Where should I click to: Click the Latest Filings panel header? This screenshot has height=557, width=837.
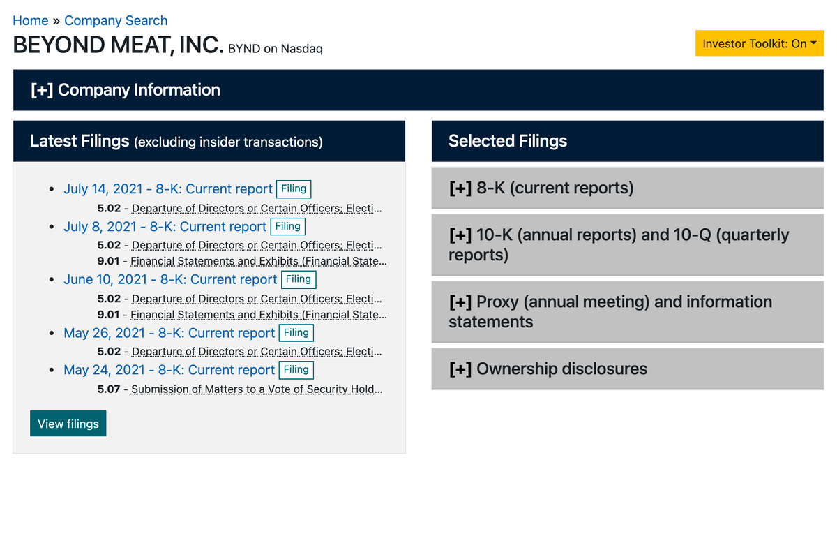pyautogui.click(x=209, y=141)
